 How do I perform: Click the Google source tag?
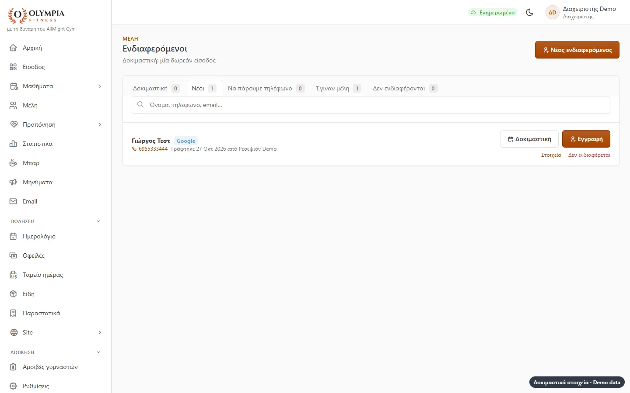coord(186,141)
